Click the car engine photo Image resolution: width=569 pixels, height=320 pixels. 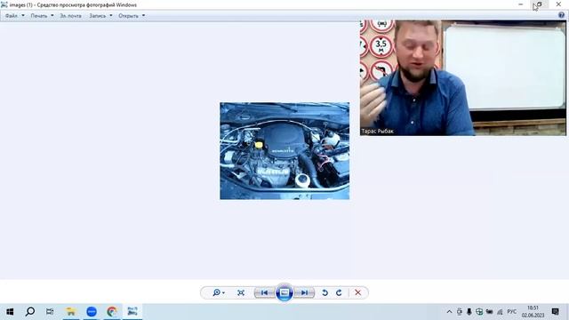[284, 151]
